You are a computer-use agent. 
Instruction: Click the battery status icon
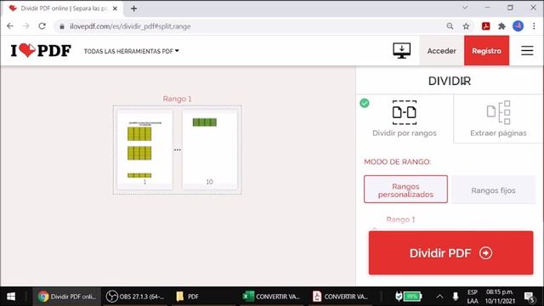409,297
